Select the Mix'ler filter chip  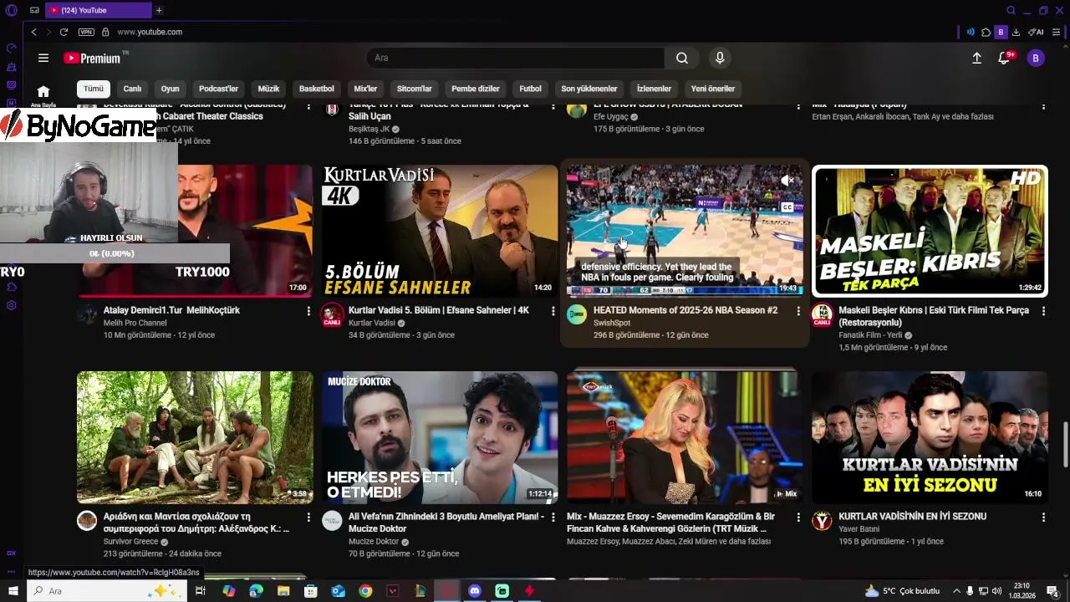pyautogui.click(x=365, y=89)
